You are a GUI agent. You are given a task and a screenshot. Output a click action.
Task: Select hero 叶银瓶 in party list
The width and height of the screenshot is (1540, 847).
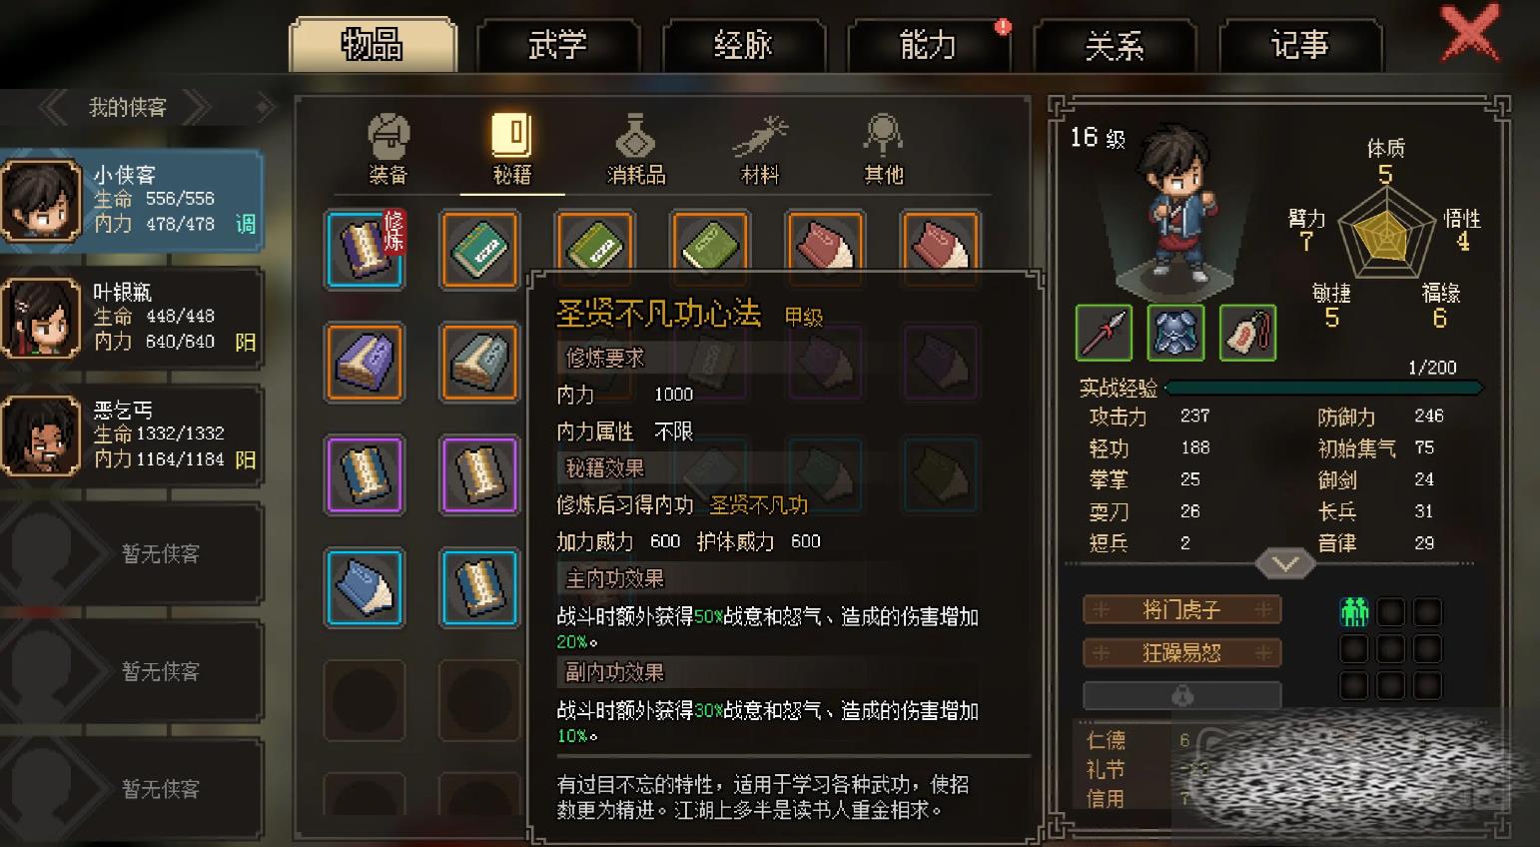pos(132,318)
